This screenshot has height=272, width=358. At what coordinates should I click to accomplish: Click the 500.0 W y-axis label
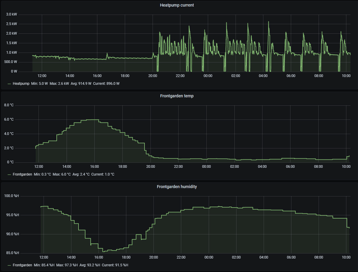click(11, 62)
